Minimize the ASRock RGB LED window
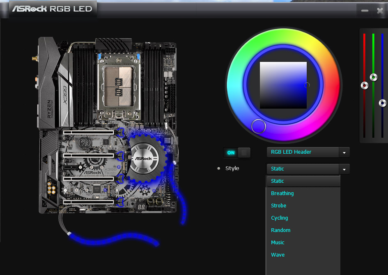 (365, 11)
